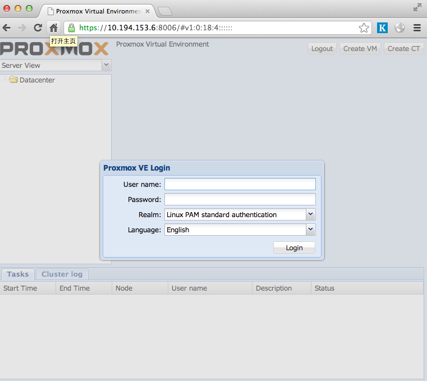Screen dimensions: 427x381
Task: Click the browser back arrow
Action: [7, 28]
